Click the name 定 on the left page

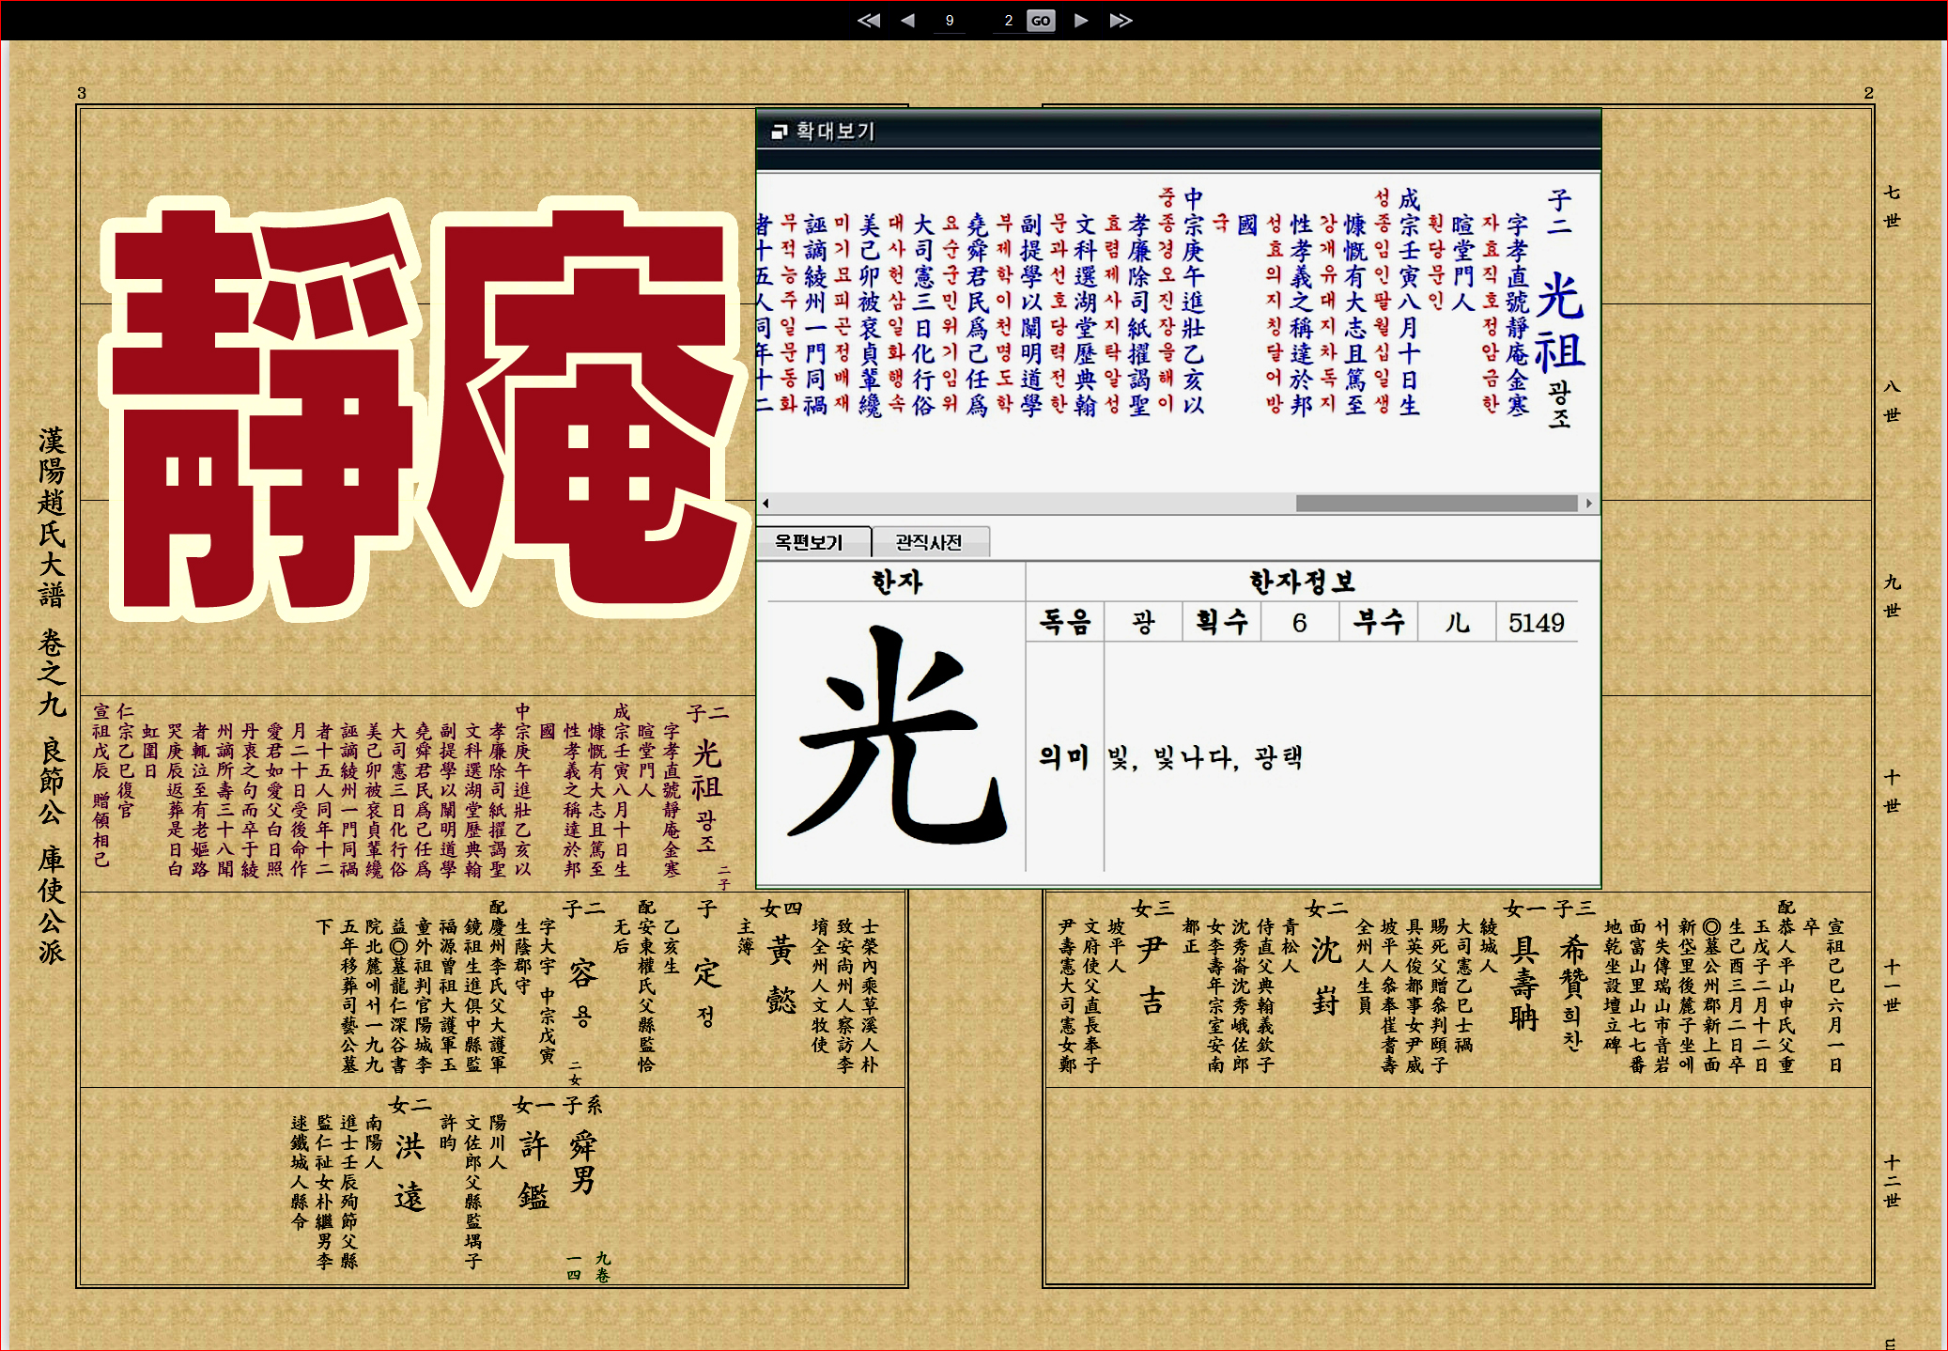point(706,973)
